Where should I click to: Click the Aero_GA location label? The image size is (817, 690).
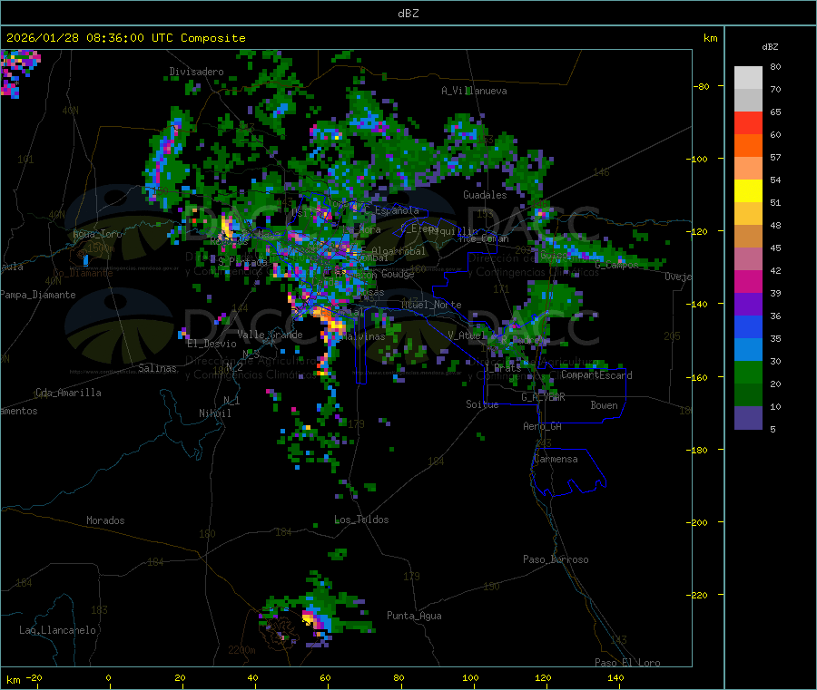[x=543, y=426]
